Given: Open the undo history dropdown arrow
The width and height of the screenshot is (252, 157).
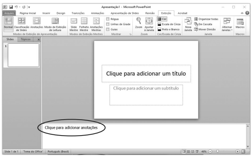Looking at the screenshot, I should pos(20,7).
